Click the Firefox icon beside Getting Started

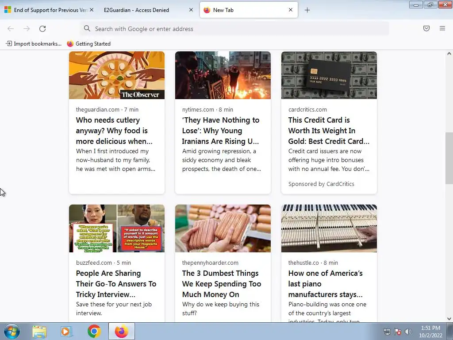[x=70, y=44]
